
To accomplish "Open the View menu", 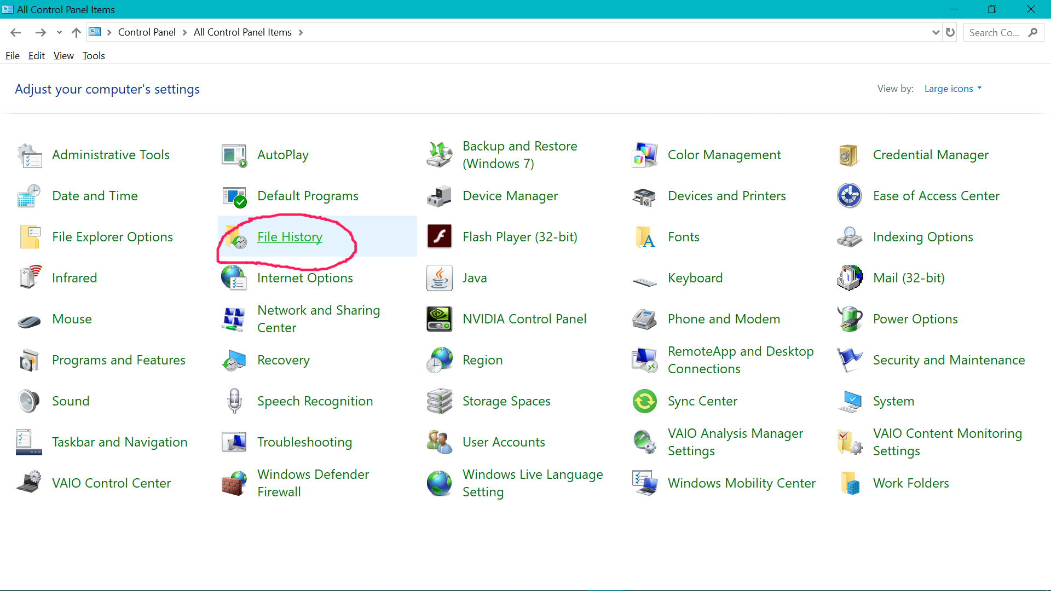I will tap(63, 56).
